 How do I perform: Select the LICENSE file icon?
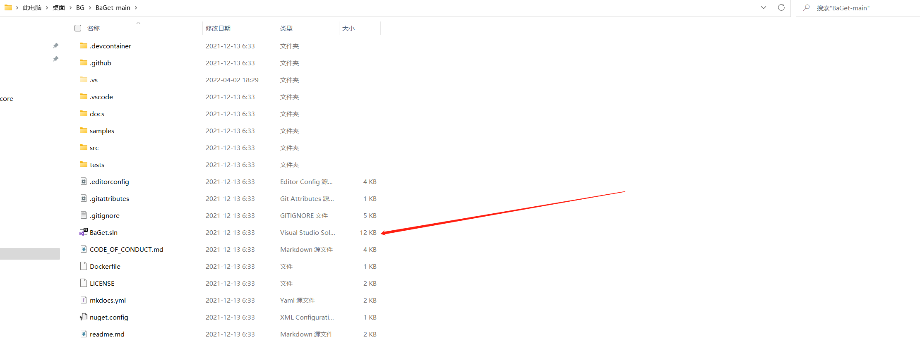[84, 283]
